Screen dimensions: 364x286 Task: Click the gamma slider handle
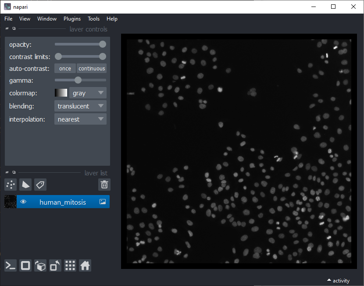tap(78, 80)
